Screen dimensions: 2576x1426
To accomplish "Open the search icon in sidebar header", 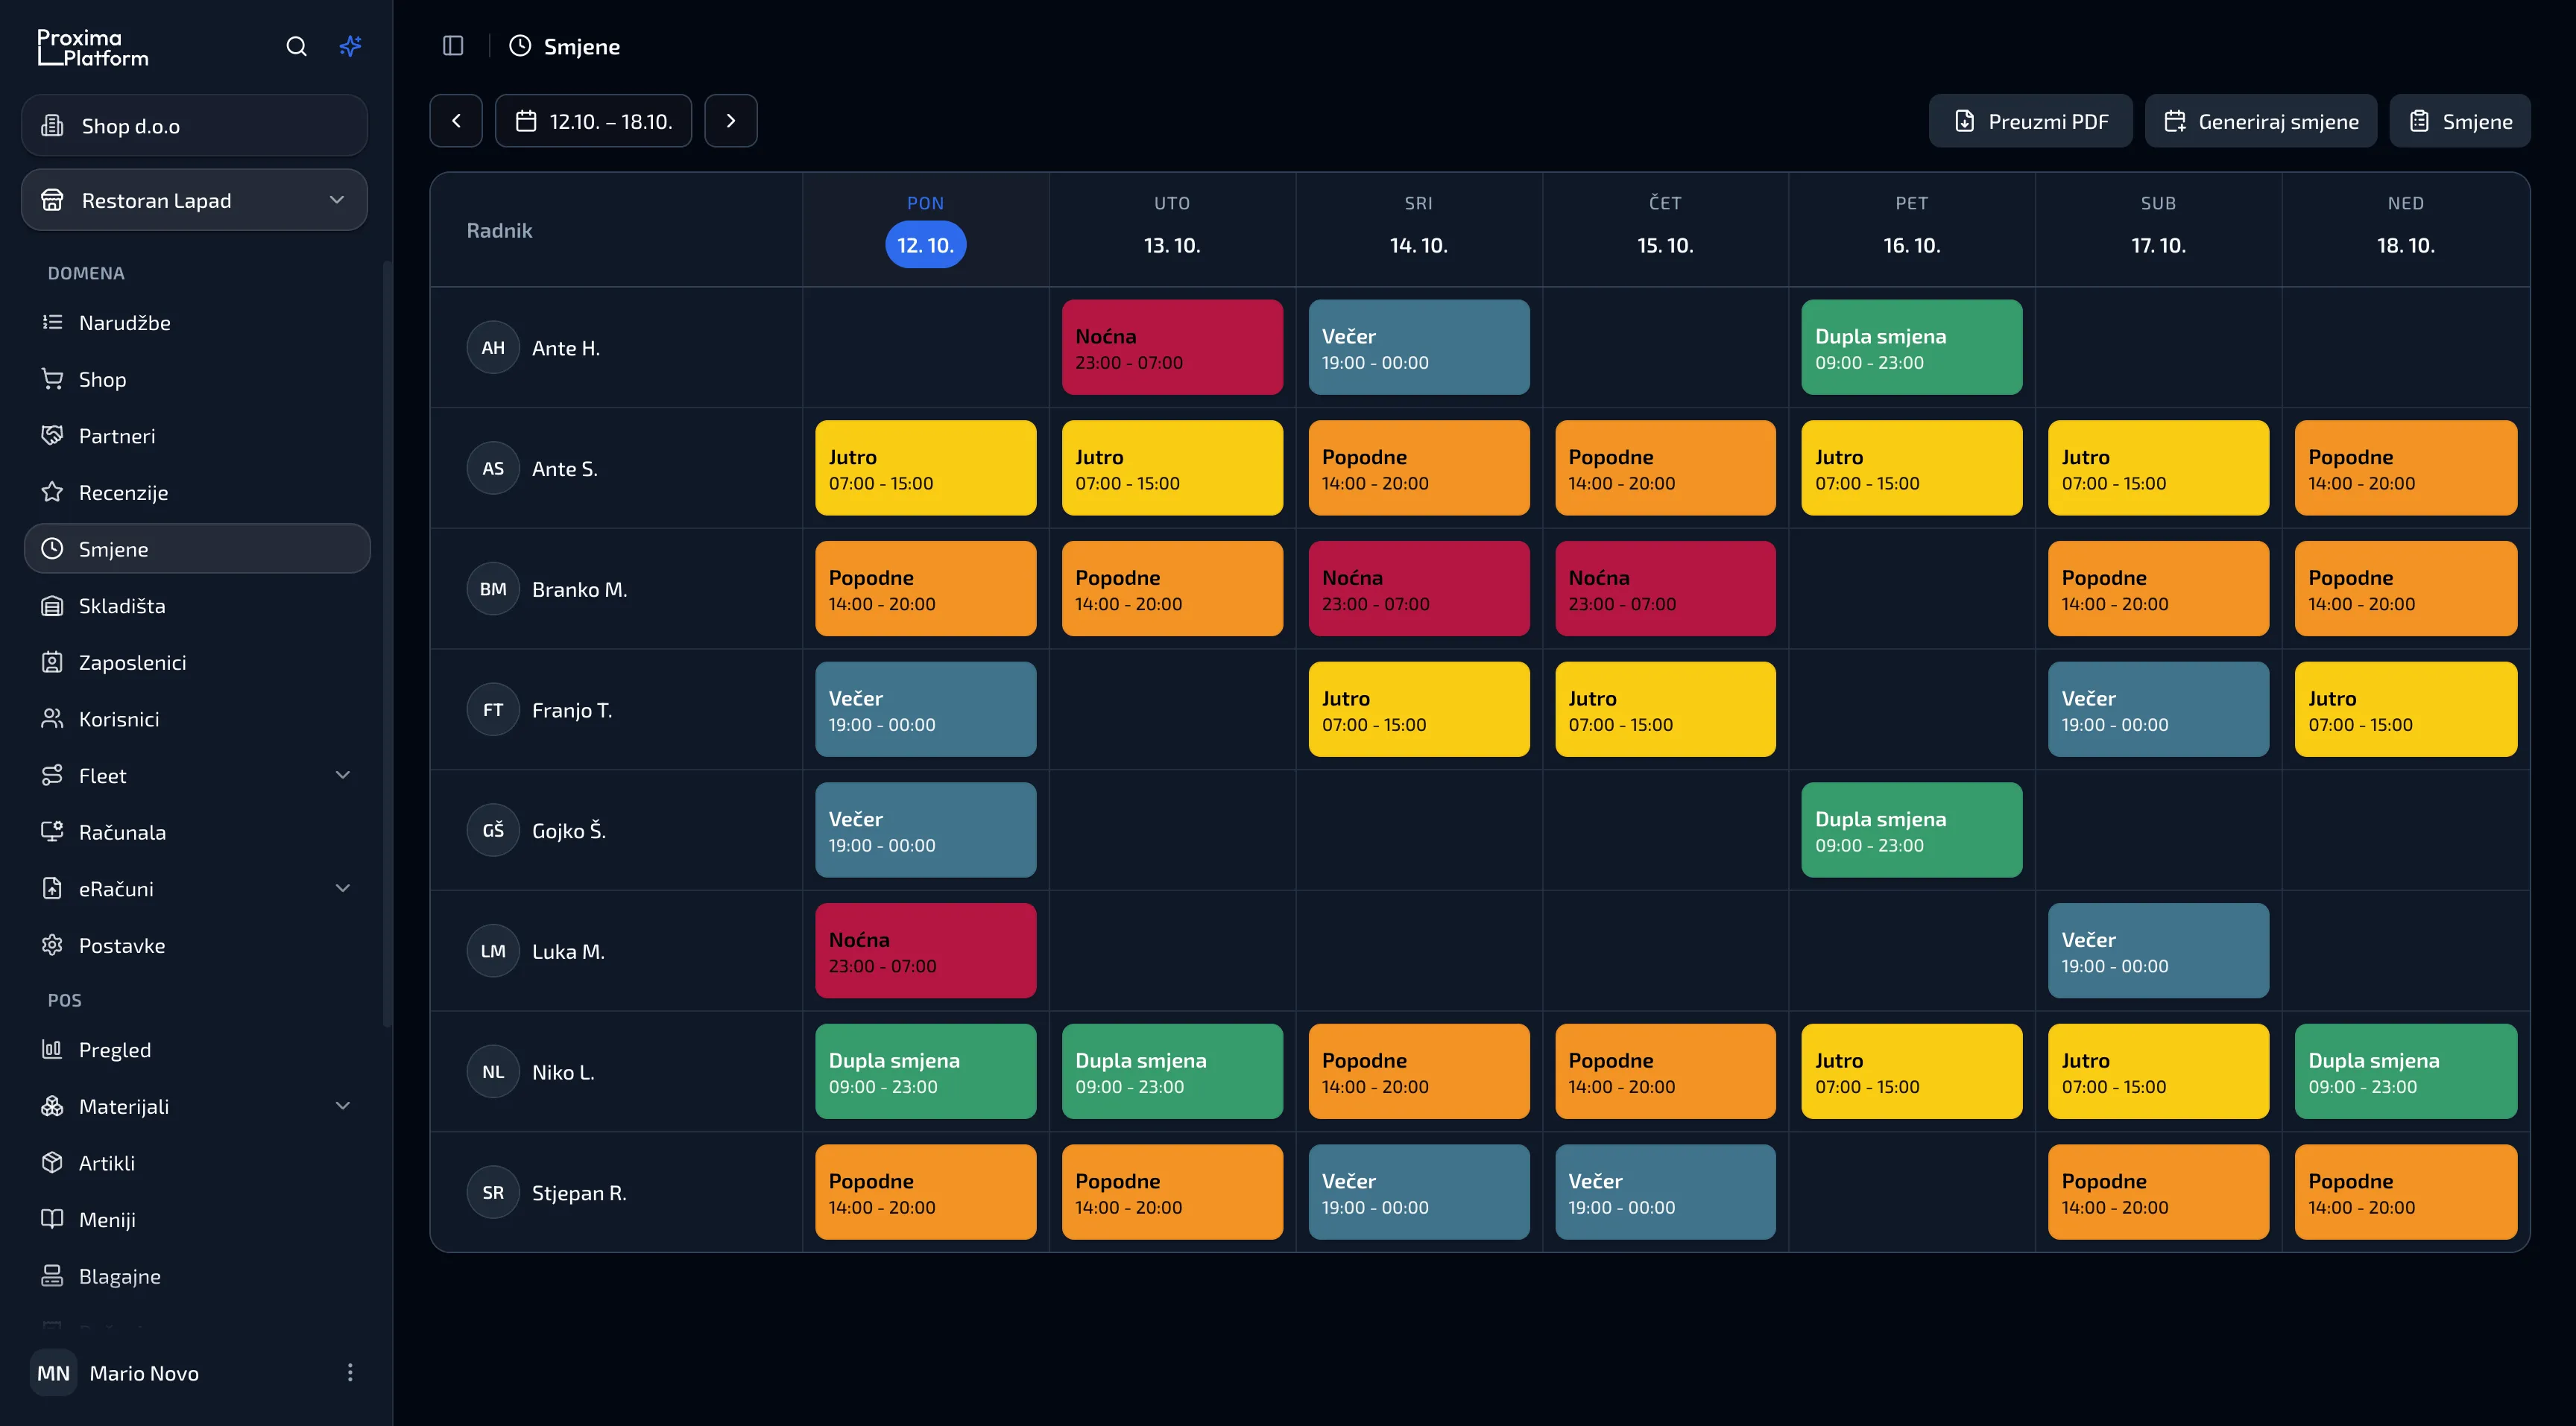I will (296, 46).
